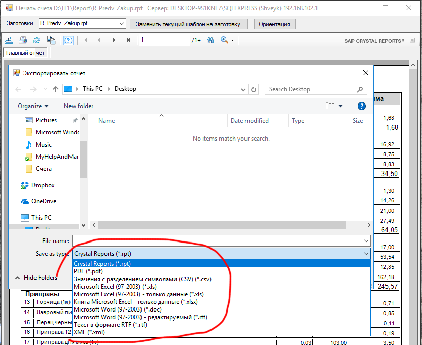
Task: Click the File name input field
Action: point(217,241)
